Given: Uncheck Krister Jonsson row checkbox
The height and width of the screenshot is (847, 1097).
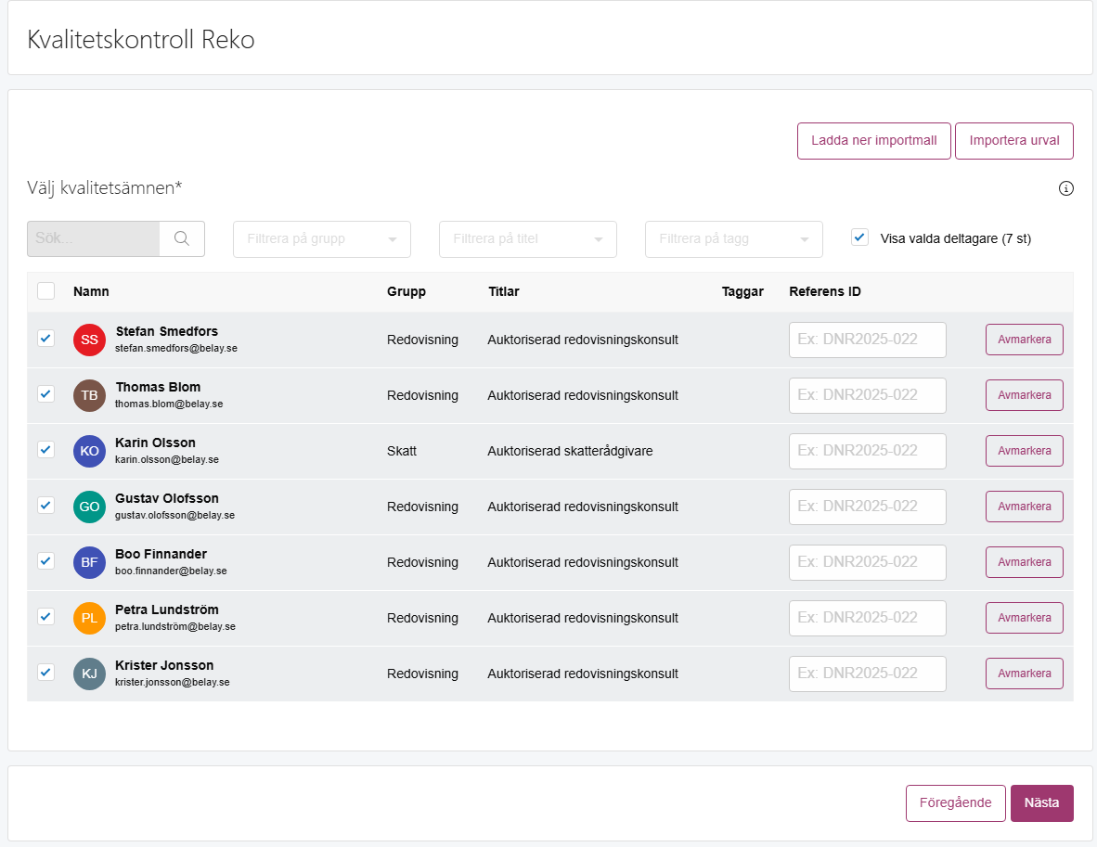Looking at the screenshot, I should 46,673.
